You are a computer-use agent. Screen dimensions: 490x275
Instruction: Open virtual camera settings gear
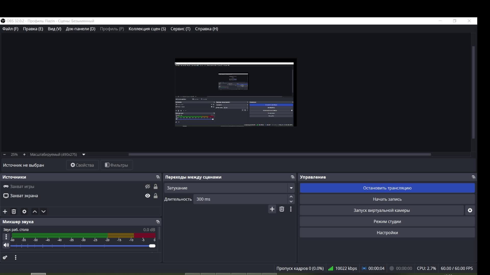tap(470, 210)
